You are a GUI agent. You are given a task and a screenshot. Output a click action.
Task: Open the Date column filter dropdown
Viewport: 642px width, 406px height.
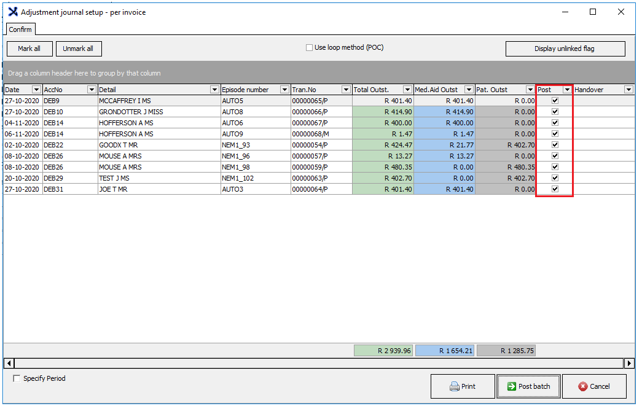36,90
